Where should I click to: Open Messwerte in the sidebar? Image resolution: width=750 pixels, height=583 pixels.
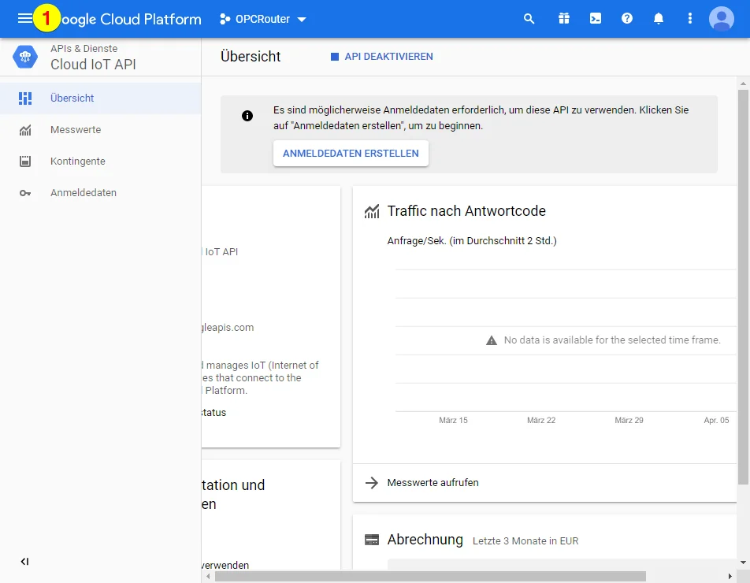point(101,130)
